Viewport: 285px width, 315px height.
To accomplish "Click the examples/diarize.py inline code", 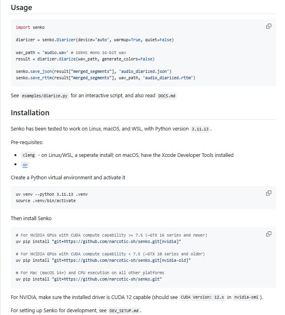I will (44, 96).
